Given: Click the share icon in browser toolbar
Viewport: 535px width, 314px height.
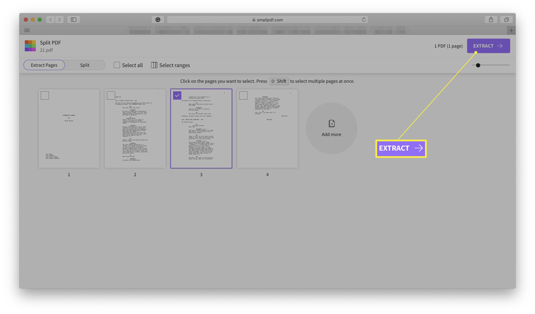Looking at the screenshot, I should (491, 19).
